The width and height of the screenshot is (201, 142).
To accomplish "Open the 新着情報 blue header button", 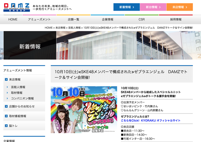I will click(127, 7).
